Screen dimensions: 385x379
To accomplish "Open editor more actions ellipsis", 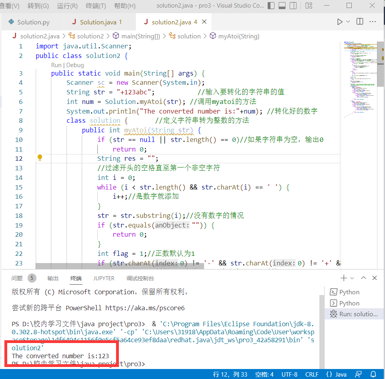I will 373,22.
